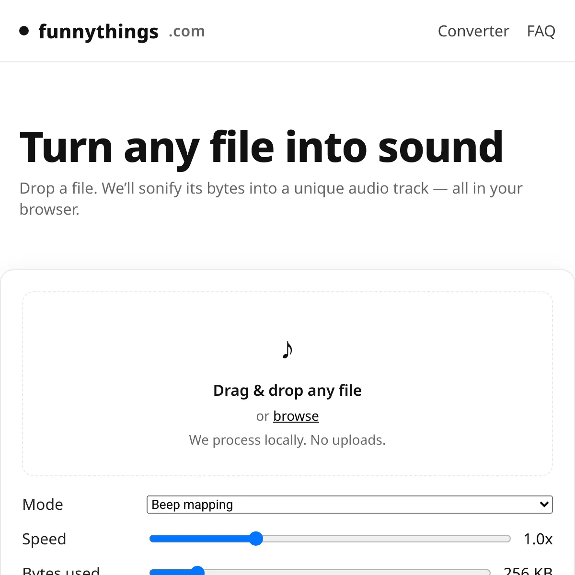Image resolution: width=575 pixels, height=575 pixels.
Task: Click the 'Drag & drop any file' heading
Action: [287, 390]
